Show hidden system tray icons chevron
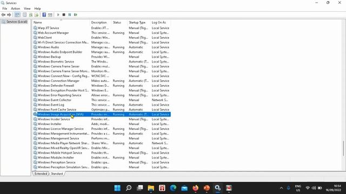 [x=281, y=188]
